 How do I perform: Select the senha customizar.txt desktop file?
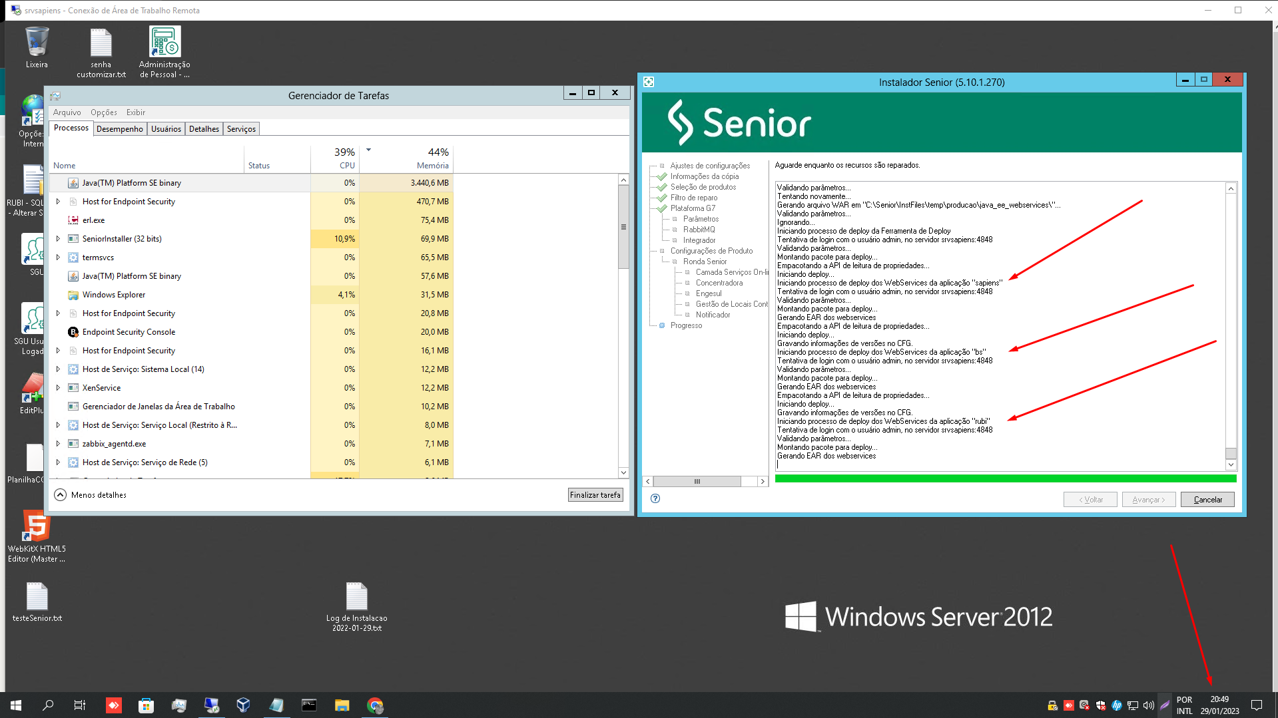pos(101,53)
